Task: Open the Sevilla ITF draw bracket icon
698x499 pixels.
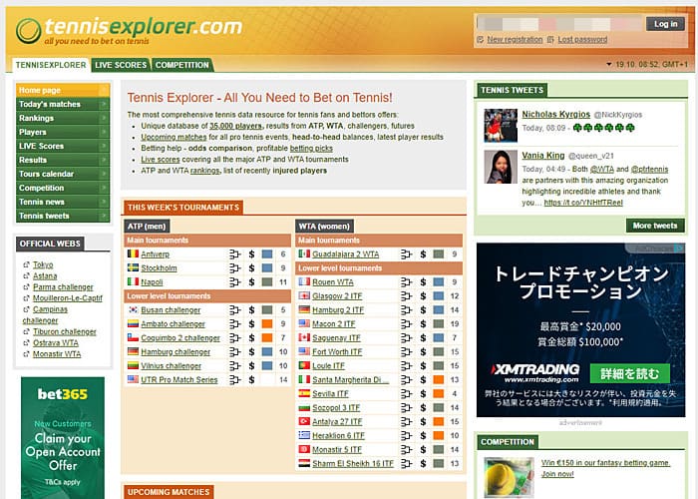Action: [x=406, y=394]
